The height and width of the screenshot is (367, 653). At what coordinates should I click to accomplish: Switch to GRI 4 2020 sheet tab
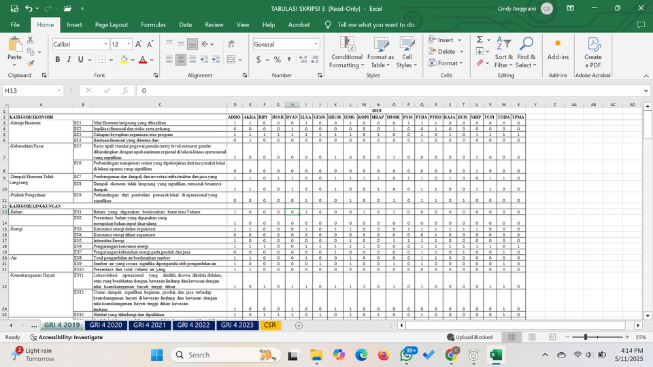[106, 325]
